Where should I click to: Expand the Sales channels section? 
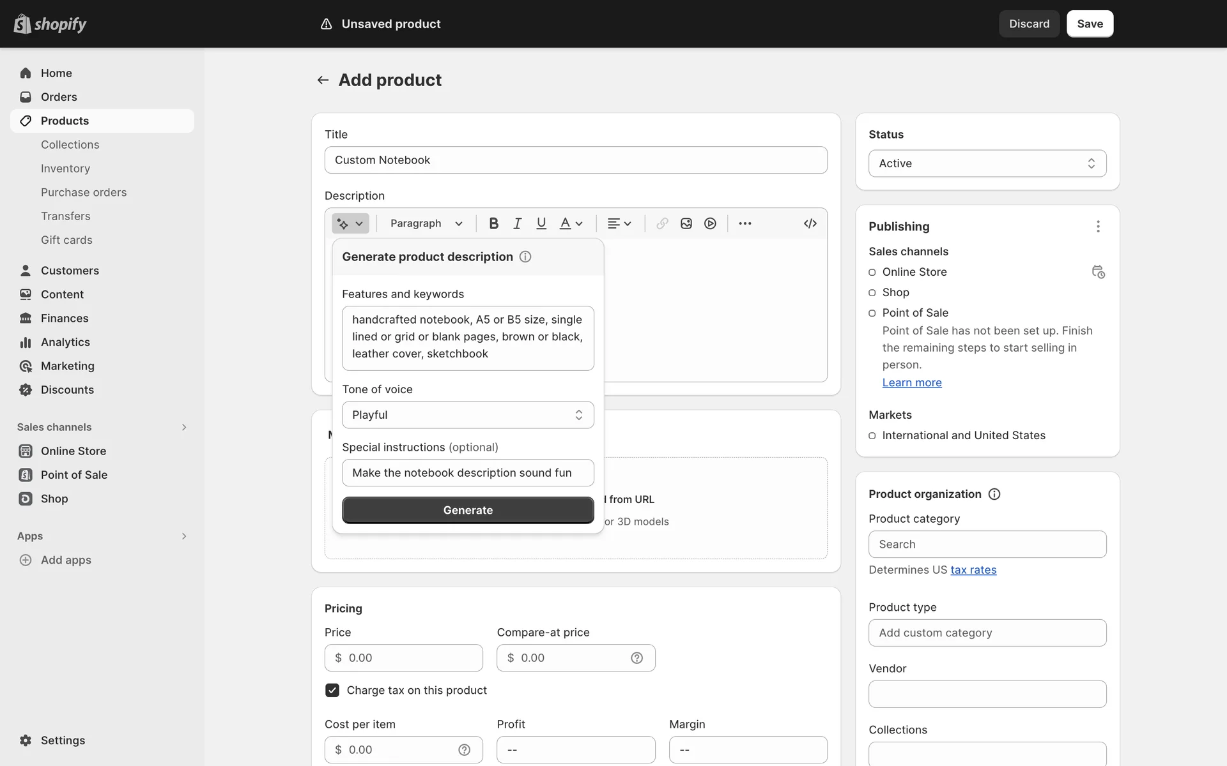(184, 427)
